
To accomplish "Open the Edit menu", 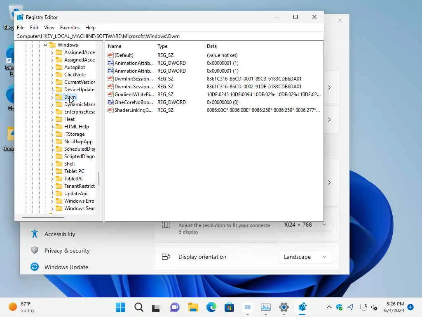I will coord(34,28).
